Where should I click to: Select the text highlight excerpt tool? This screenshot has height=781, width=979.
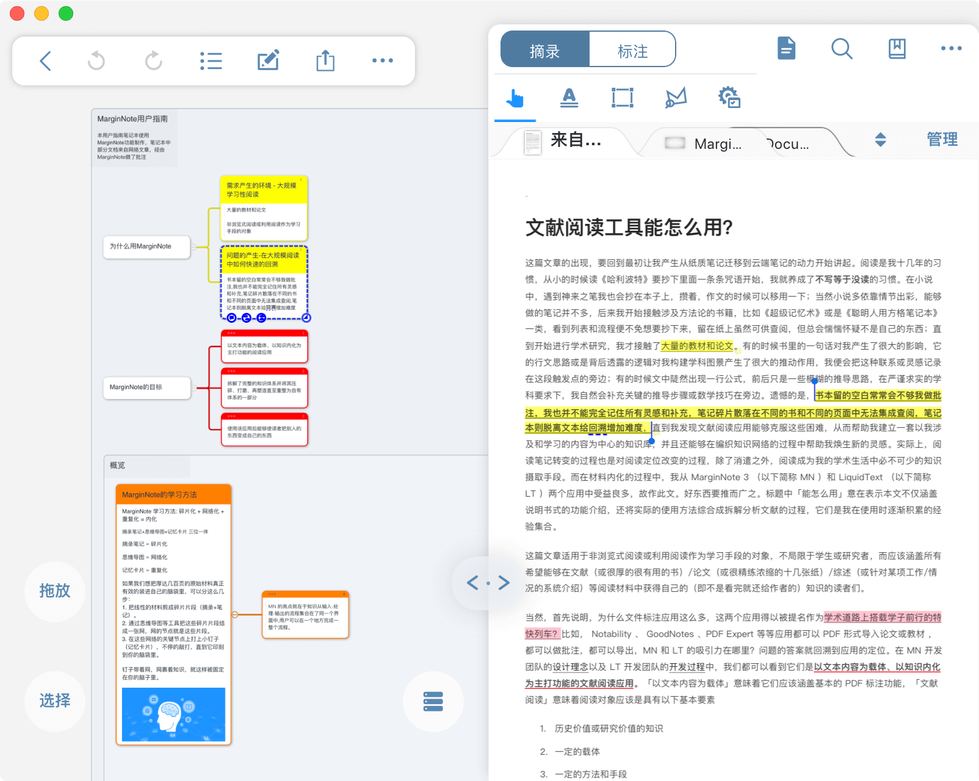pos(568,98)
